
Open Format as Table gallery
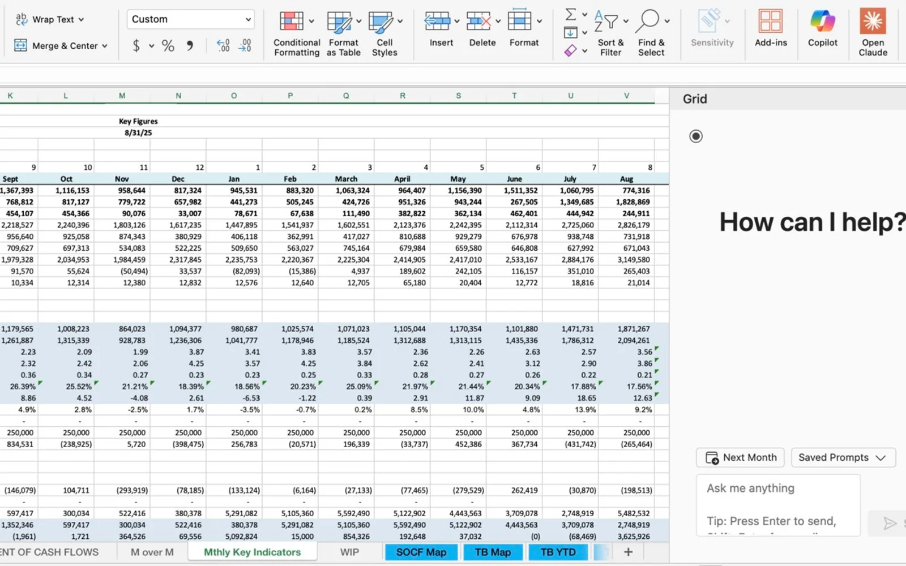(343, 34)
